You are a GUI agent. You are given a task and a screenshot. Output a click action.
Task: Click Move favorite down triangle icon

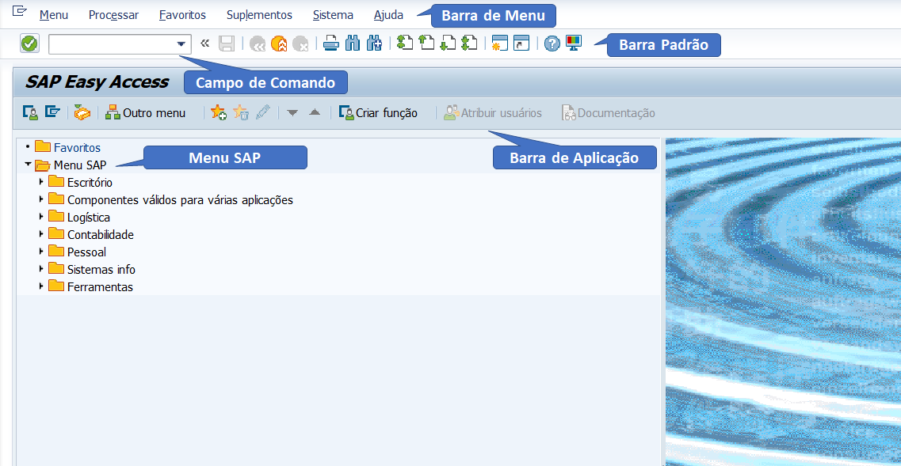tap(292, 113)
